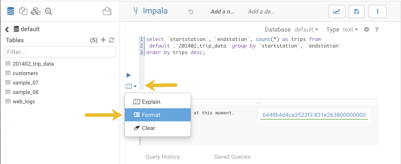Click the cubes icon in left panel

36,11
